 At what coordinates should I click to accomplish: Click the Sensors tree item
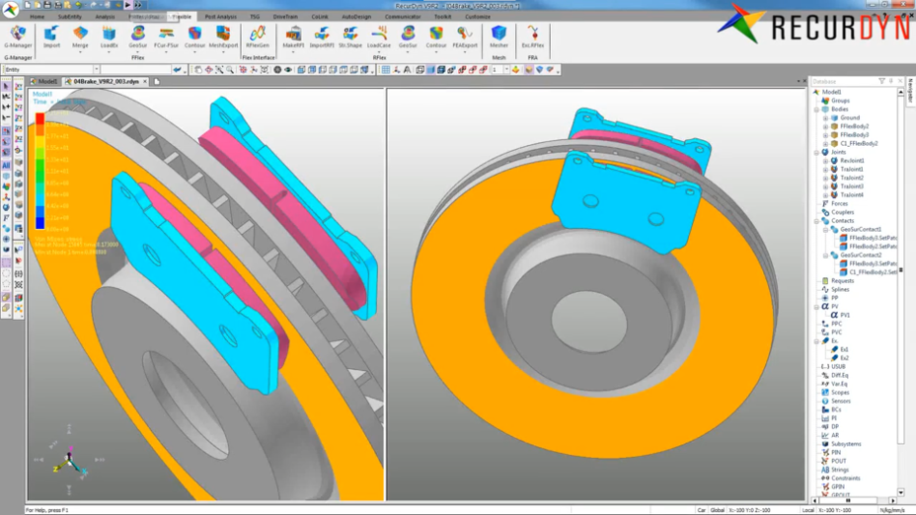point(841,402)
